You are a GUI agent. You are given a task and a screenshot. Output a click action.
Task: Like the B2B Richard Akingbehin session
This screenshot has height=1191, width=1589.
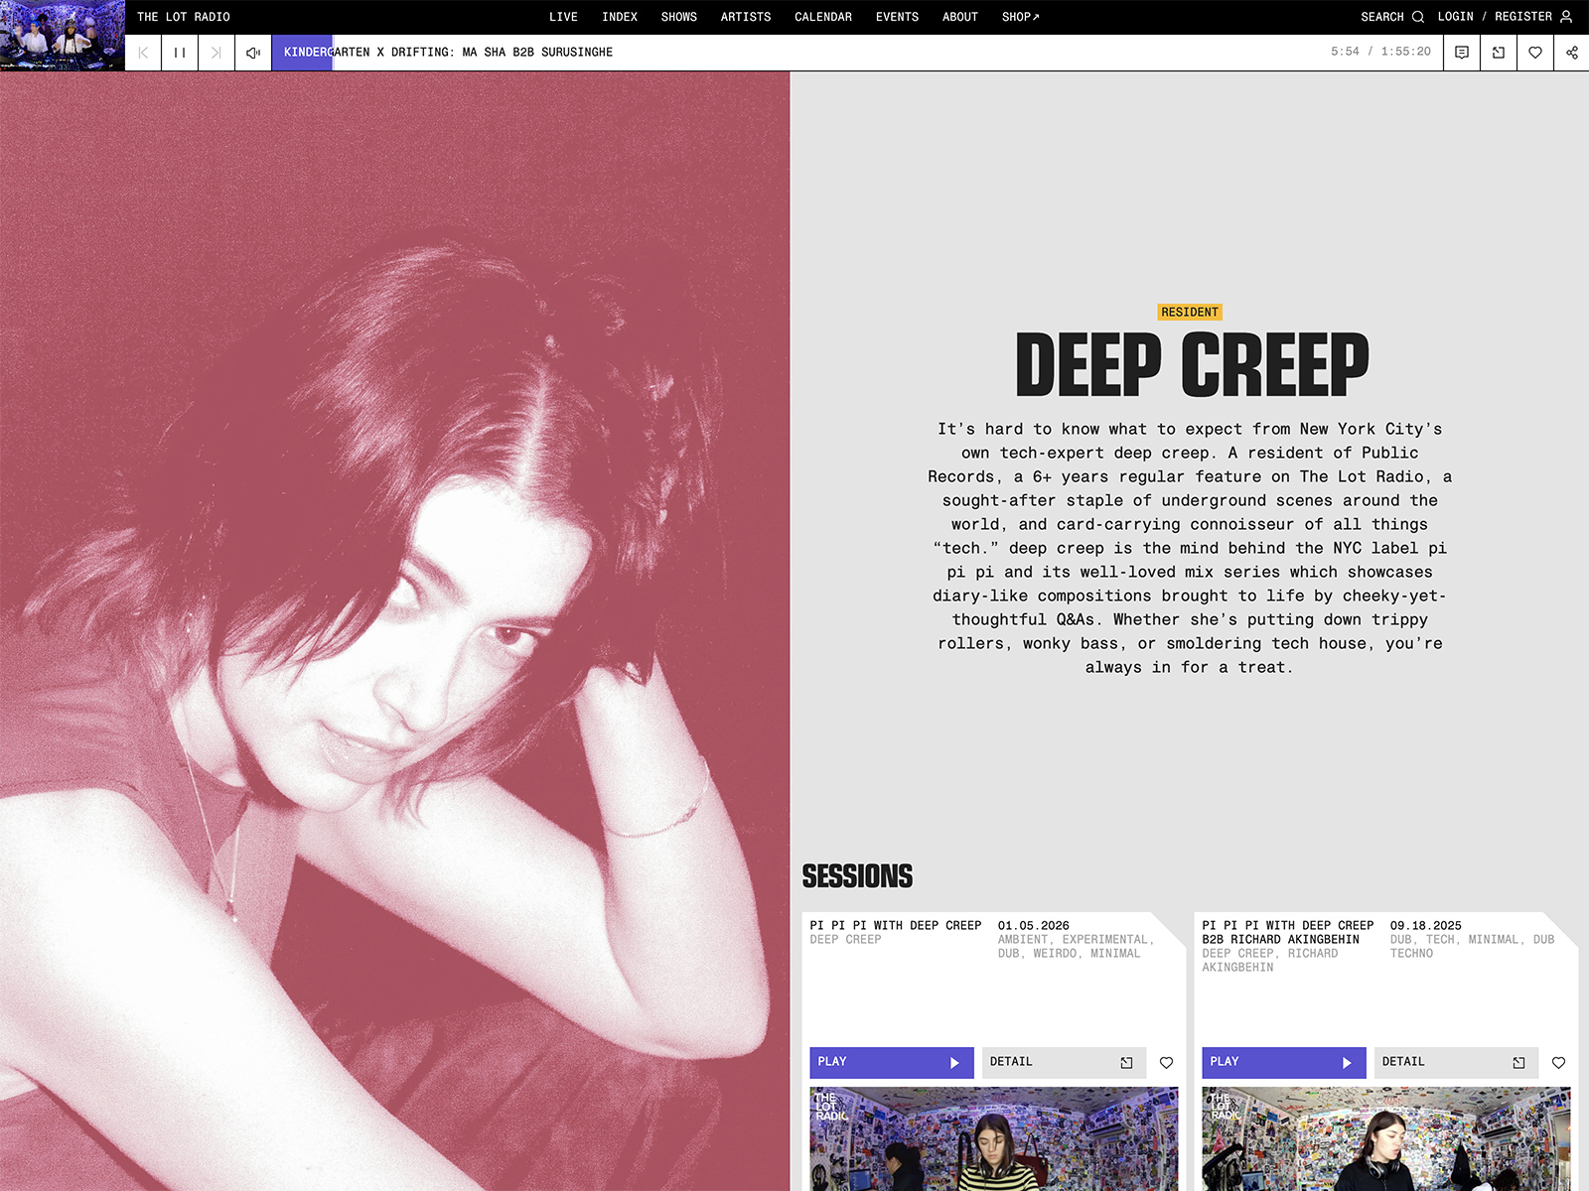(1558, 1063)
